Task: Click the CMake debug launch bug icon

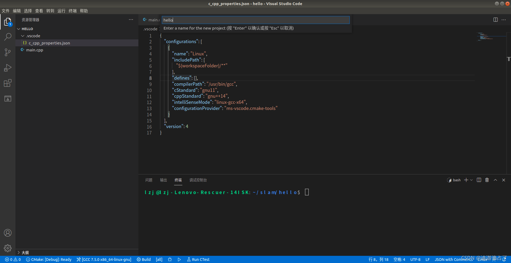Action: click(170, 260)
